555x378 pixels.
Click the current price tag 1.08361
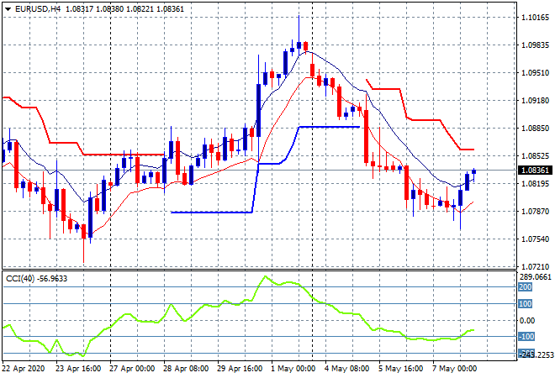pyautogui.click(x=536, y=171)
